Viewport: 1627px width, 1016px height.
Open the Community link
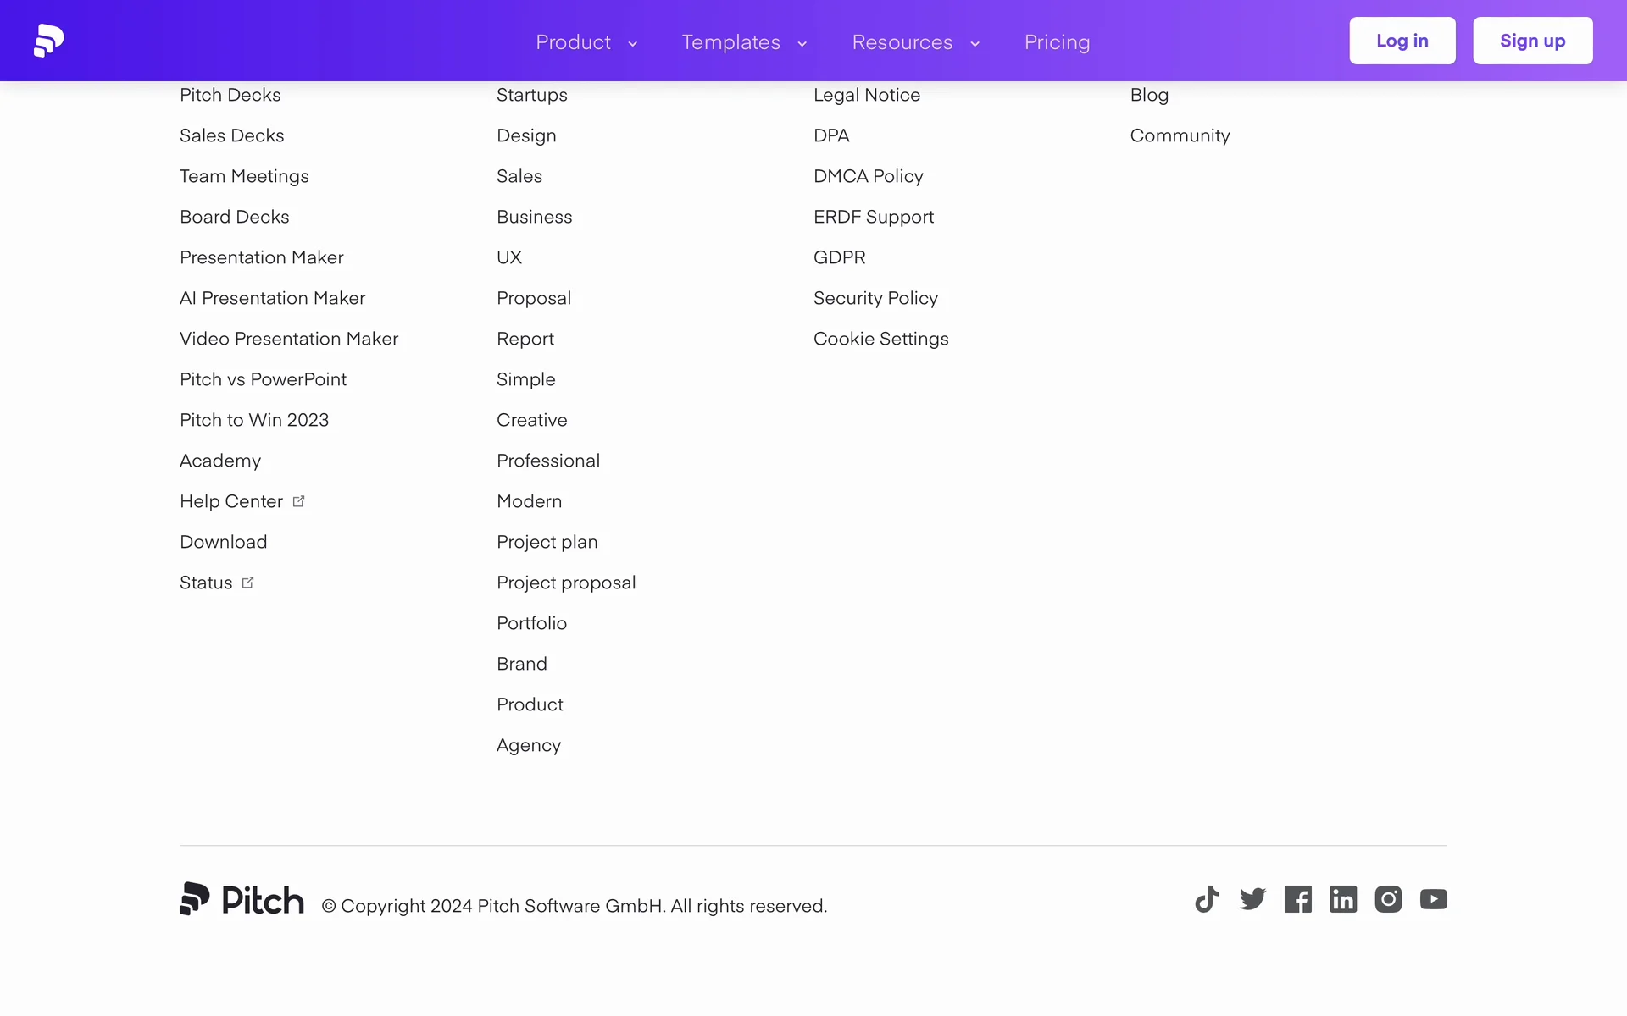tap(1180, 135)
